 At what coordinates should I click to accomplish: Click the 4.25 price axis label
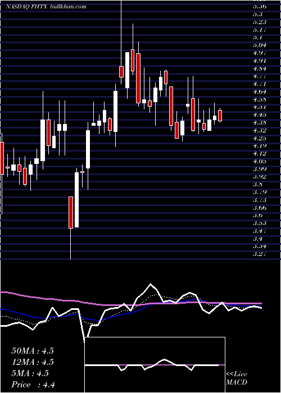260,138
